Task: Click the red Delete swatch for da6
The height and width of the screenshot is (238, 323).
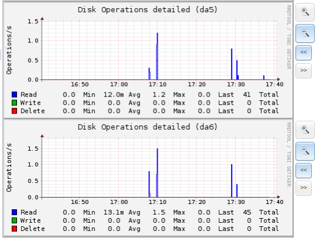Action: coord(14,229)
